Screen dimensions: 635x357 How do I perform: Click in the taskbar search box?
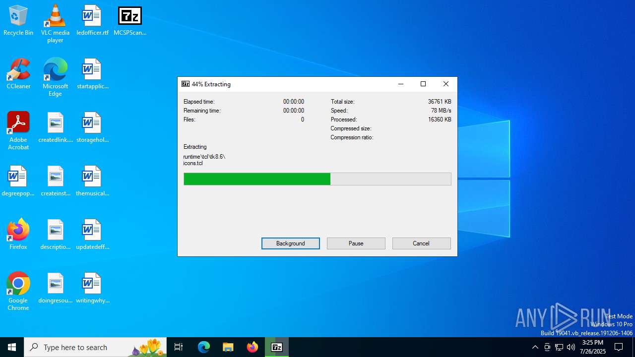point(96,347)
